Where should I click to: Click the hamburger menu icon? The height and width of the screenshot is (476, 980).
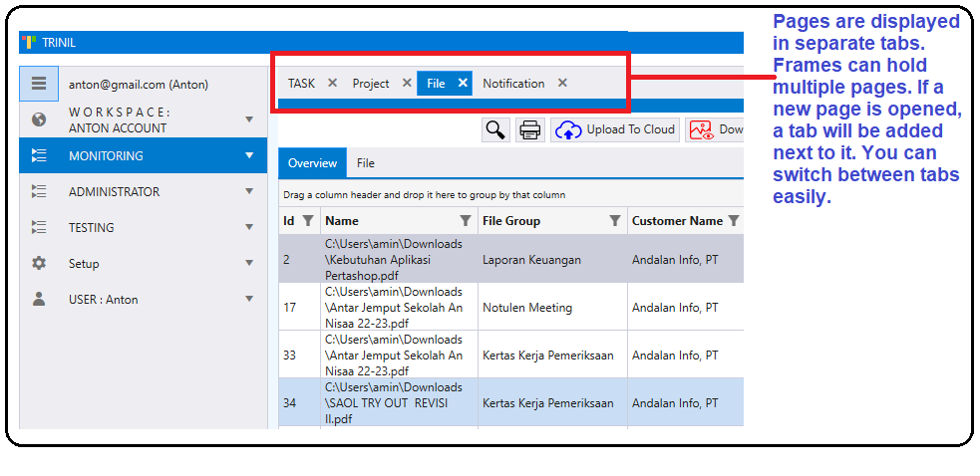click(39, 84)
